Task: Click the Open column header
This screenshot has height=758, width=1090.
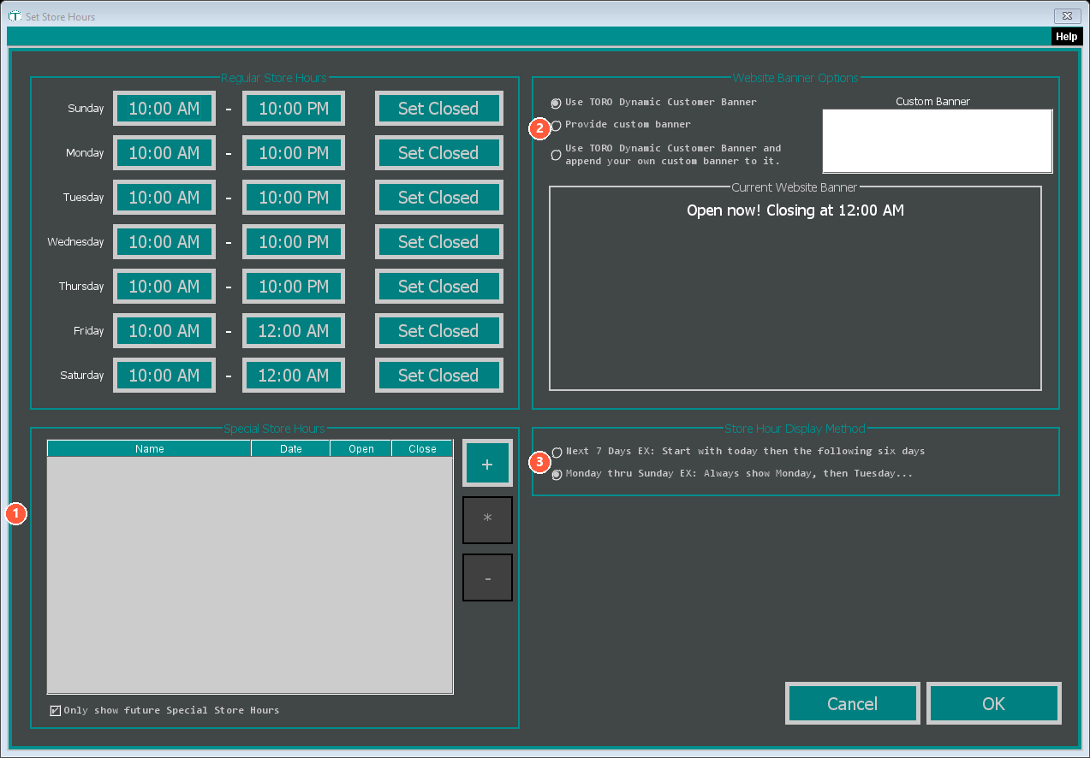Action: (x=361, y=448)
